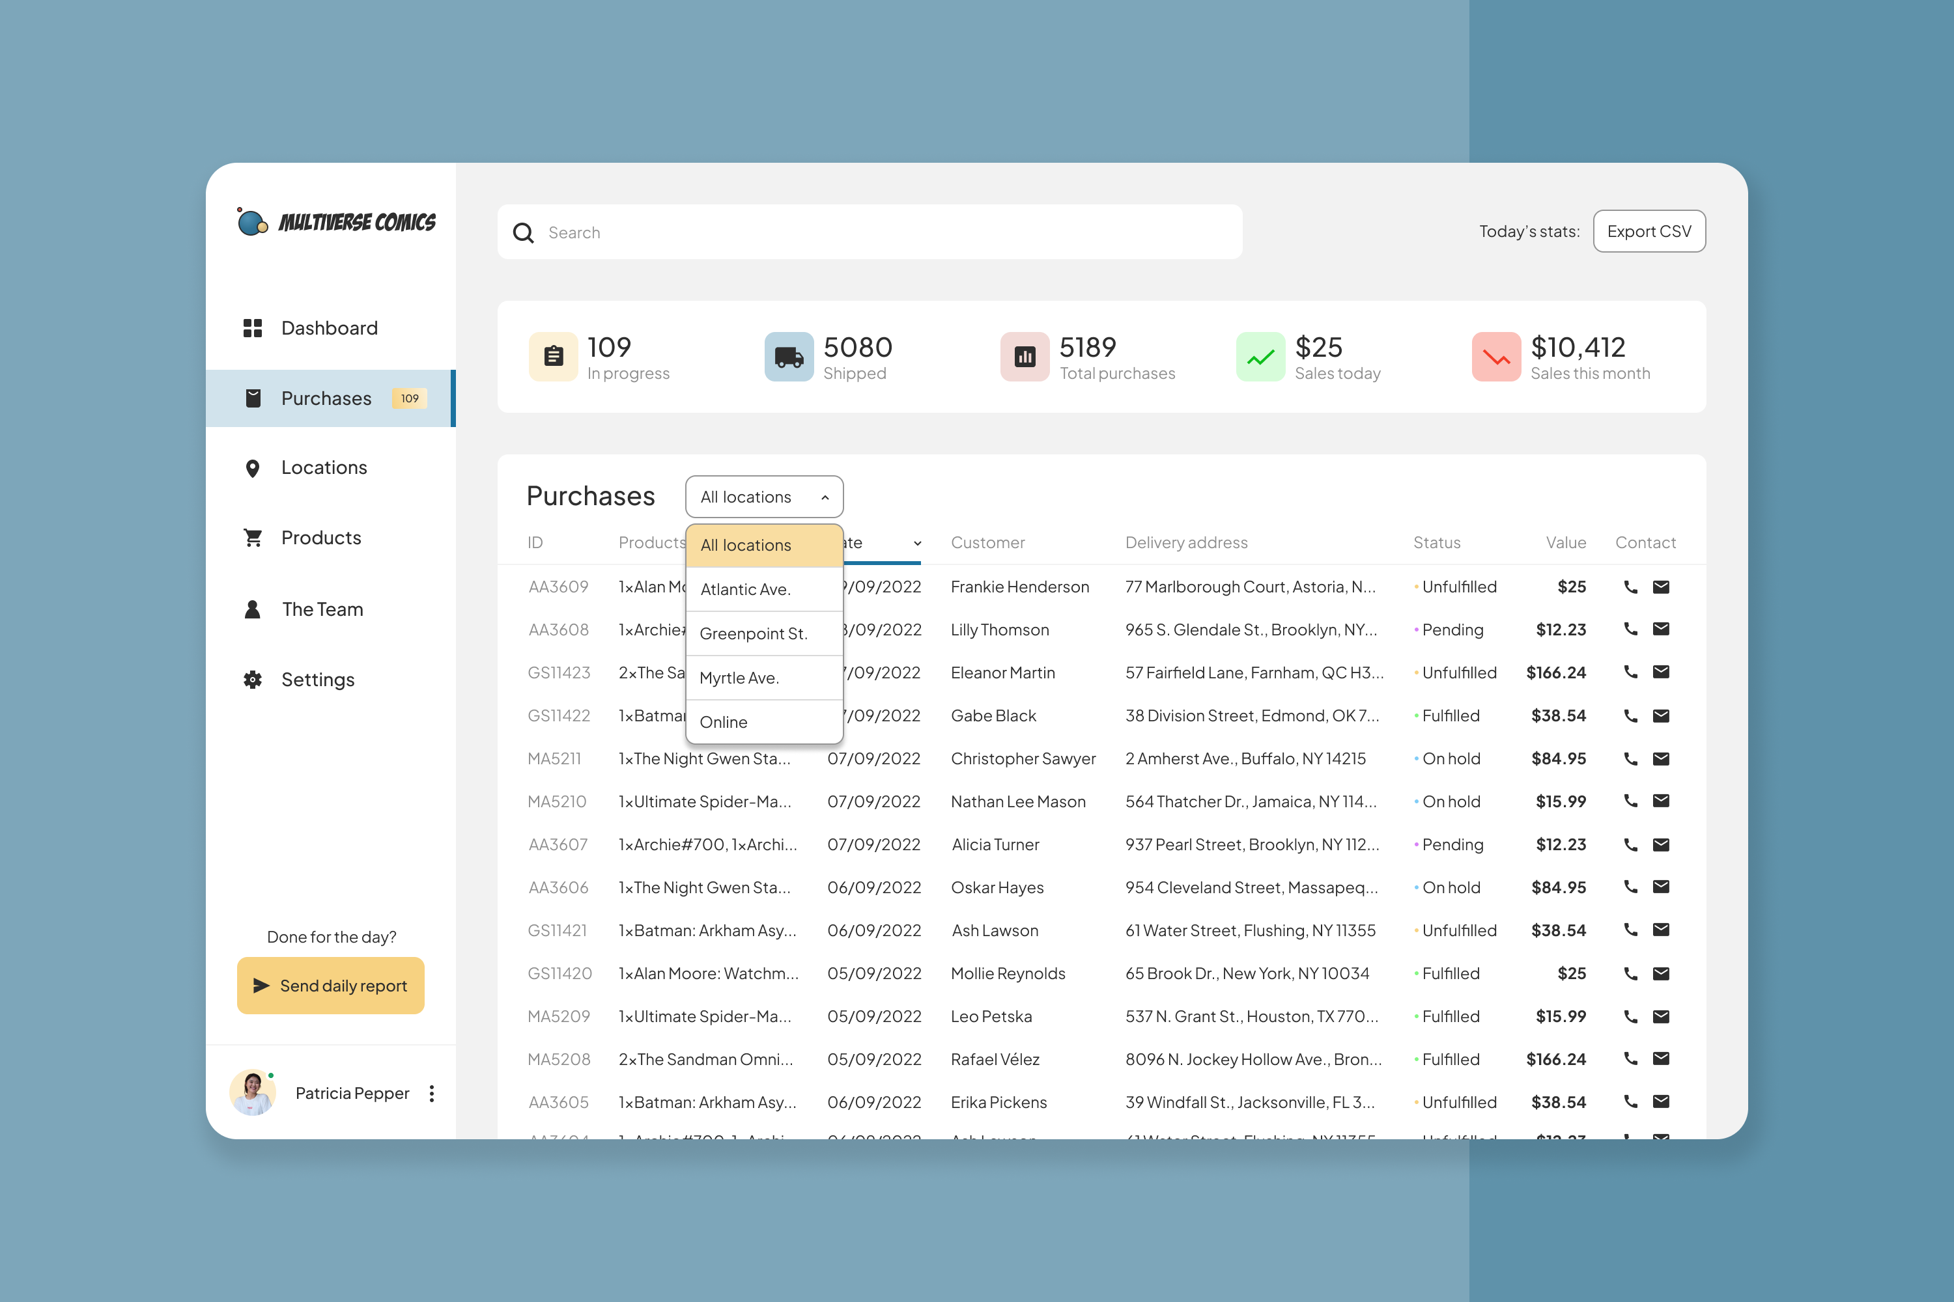Select Atlantic Ave. from the locations list
Image resolution: width=1954 pixels, height=1302 pixels.
(x=745, y=590)
